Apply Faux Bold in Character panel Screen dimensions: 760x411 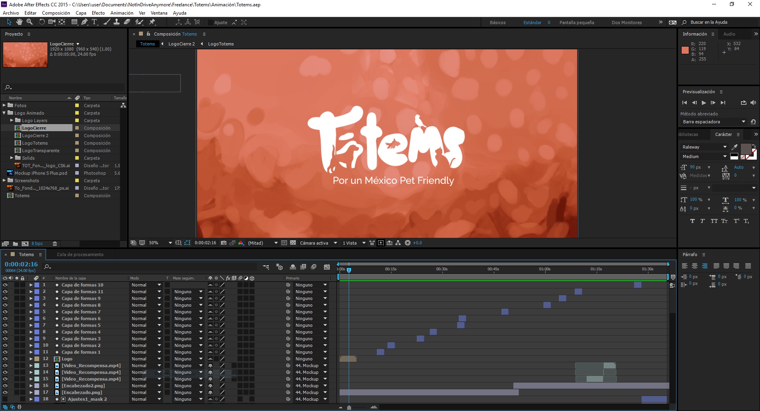point(692,221)
